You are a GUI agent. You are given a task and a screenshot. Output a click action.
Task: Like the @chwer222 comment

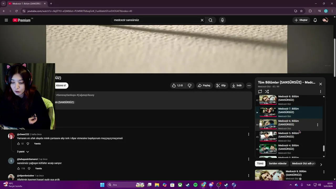(18, 144)
